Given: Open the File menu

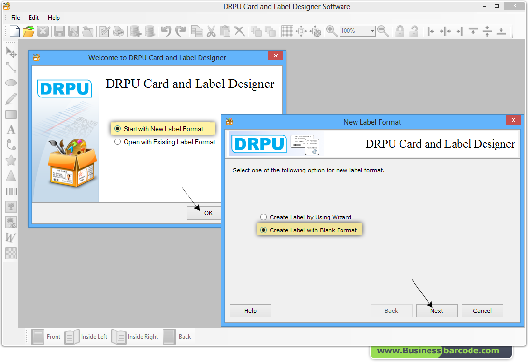Looking at the screenshot, I should (15, 17).
